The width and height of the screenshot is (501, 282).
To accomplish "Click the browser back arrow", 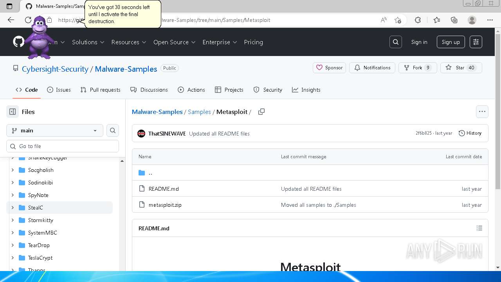I will click(x=11, y=20).
